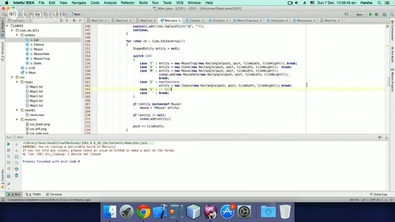Image resolution: width=395 pixels, height=222 pixels.
Task: Open the Launchpad rocket in the Dock
Action: [x=127, y=212]
